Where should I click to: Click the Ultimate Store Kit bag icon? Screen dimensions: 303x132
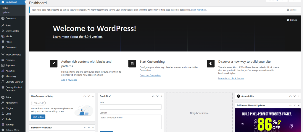coord(3,82)
